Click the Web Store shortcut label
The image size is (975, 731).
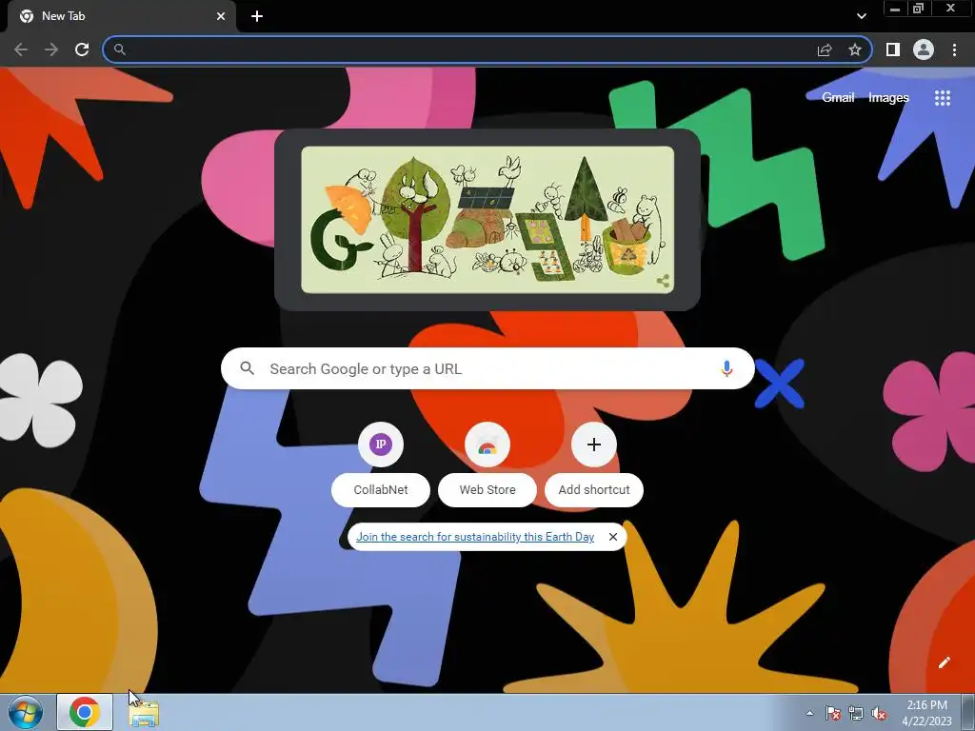487,490
